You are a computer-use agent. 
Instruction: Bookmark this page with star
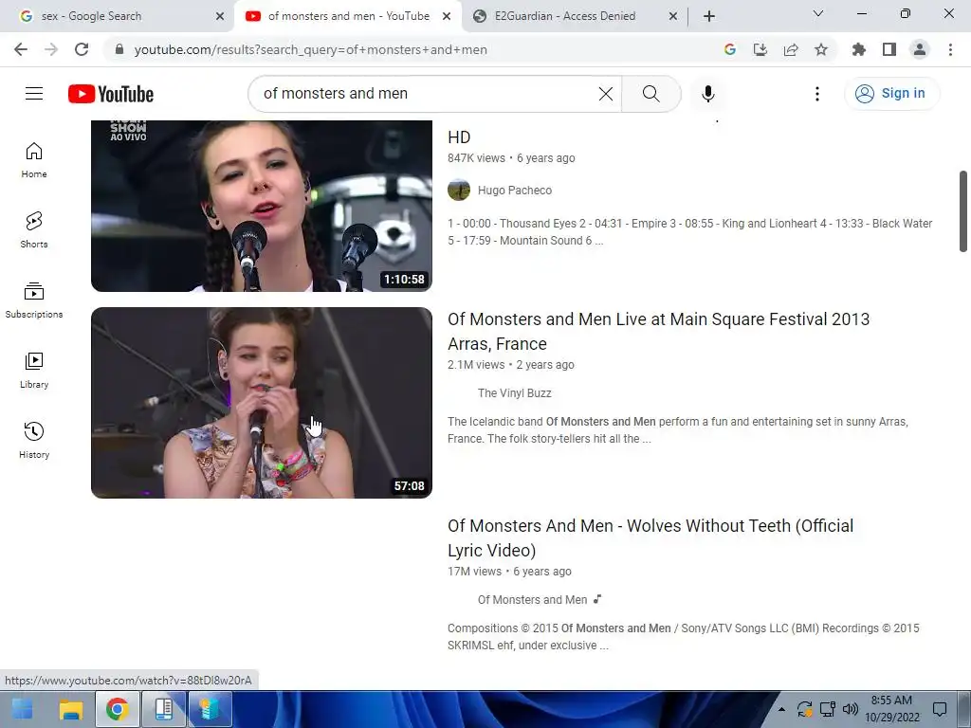(x=821, y=49)
